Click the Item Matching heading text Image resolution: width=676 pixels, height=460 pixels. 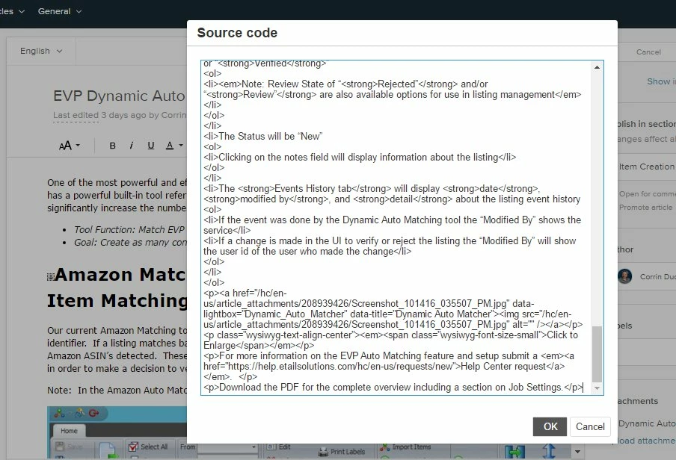click(x=117, y=300)
